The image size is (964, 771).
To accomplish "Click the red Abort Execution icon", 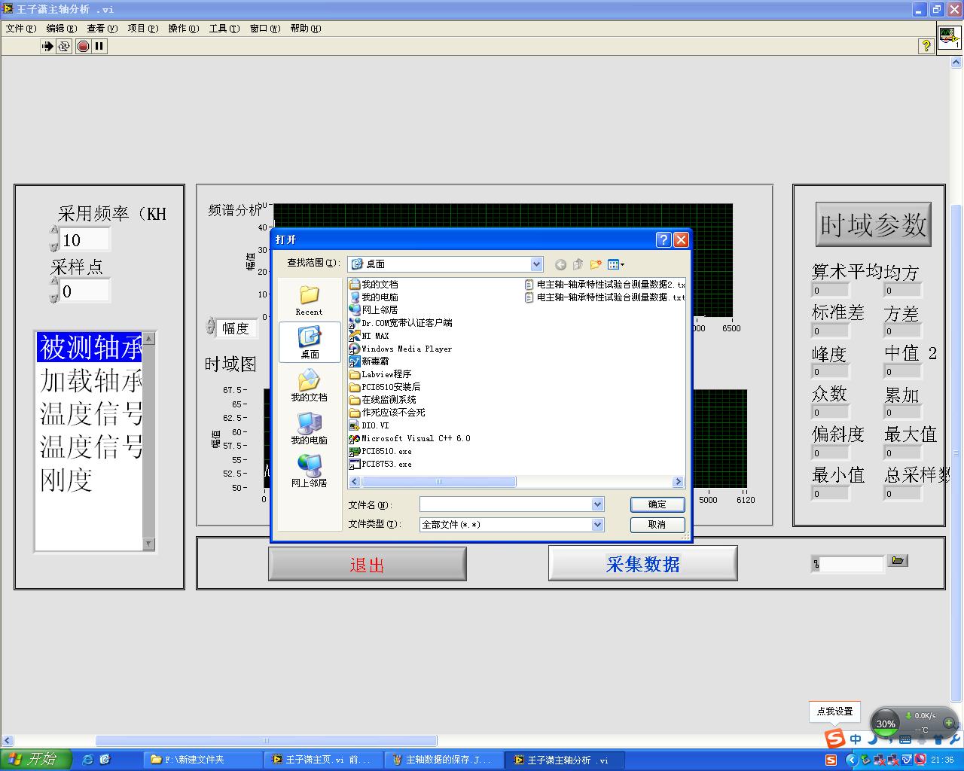I will 83,46.
